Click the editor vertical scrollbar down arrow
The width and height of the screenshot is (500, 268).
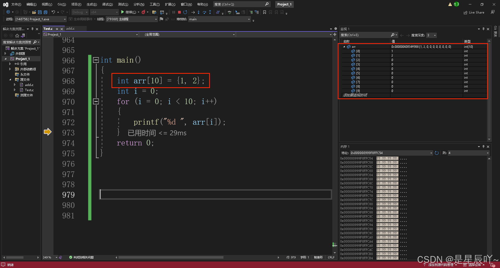pos(335,252)
